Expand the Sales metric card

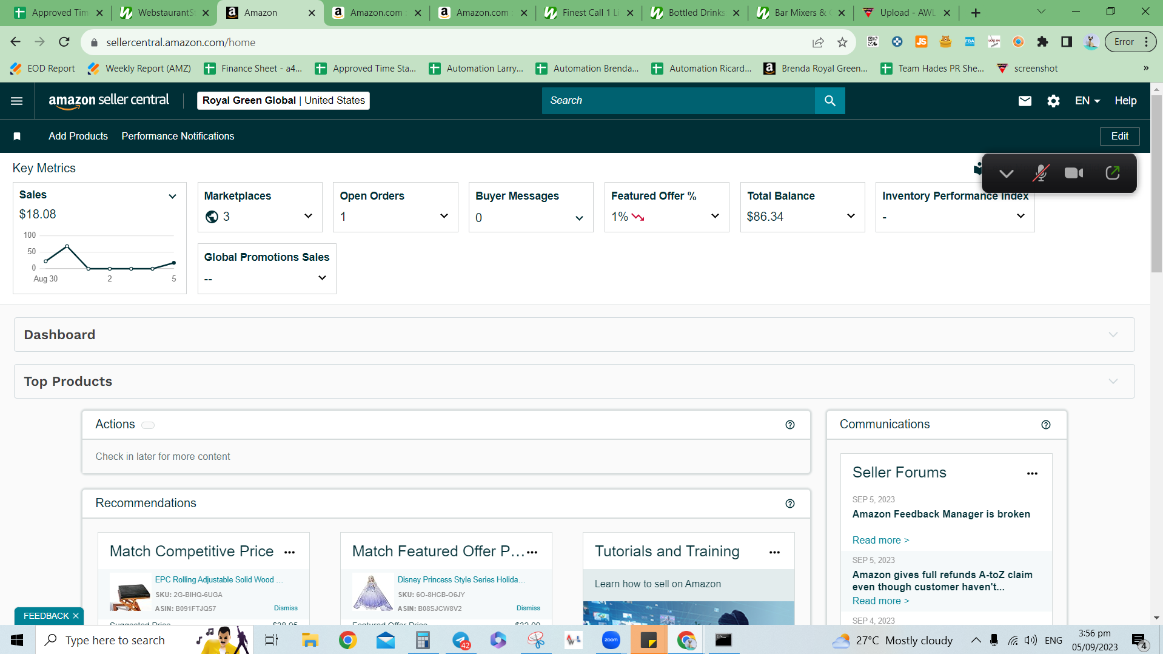(x=172, y=196)
